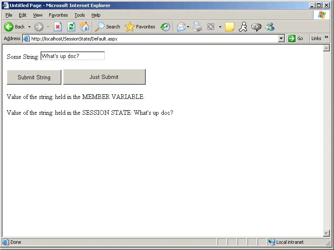Minimize the Internet Explorer window
334x250 pixels.
point(312,5)
